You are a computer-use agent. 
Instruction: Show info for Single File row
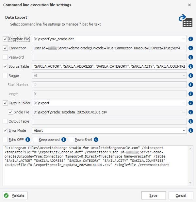tap(190, 112)
